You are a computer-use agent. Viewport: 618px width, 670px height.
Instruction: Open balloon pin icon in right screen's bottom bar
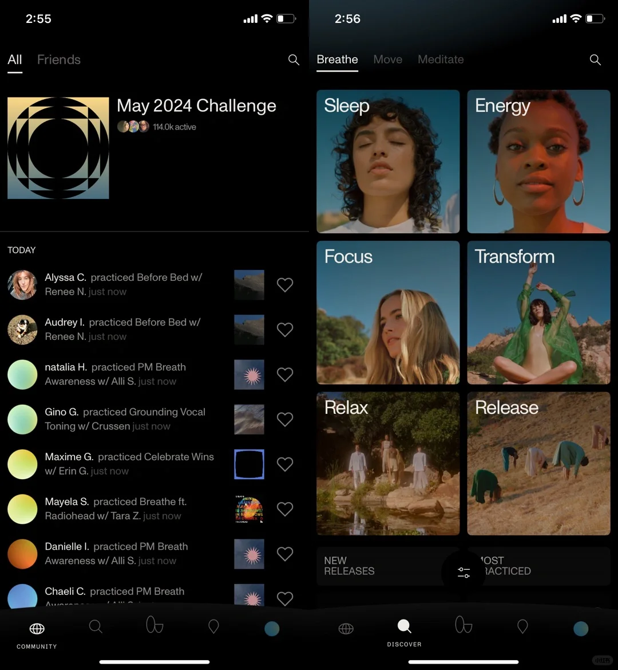522,627
